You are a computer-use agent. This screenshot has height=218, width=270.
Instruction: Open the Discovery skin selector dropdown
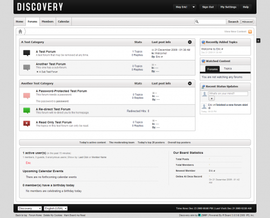point(30,208)
